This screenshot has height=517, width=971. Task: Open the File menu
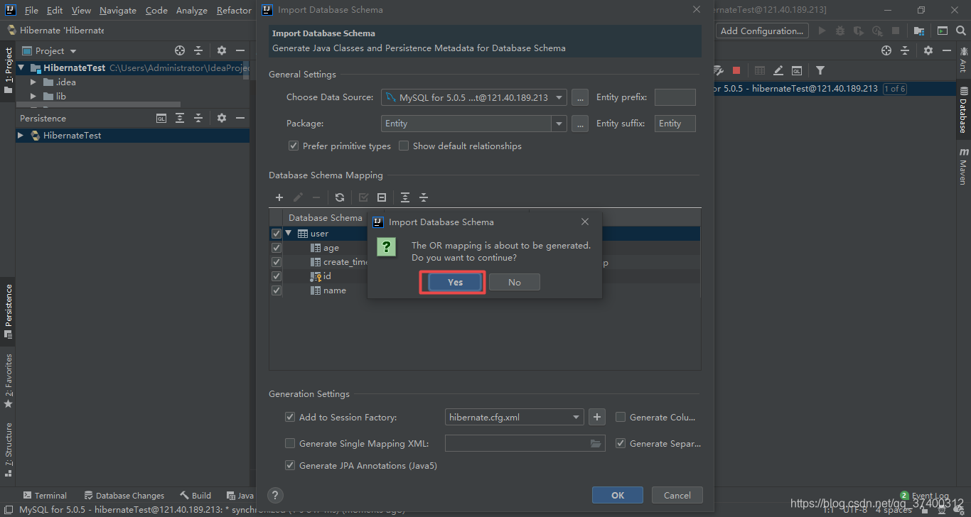31,10
